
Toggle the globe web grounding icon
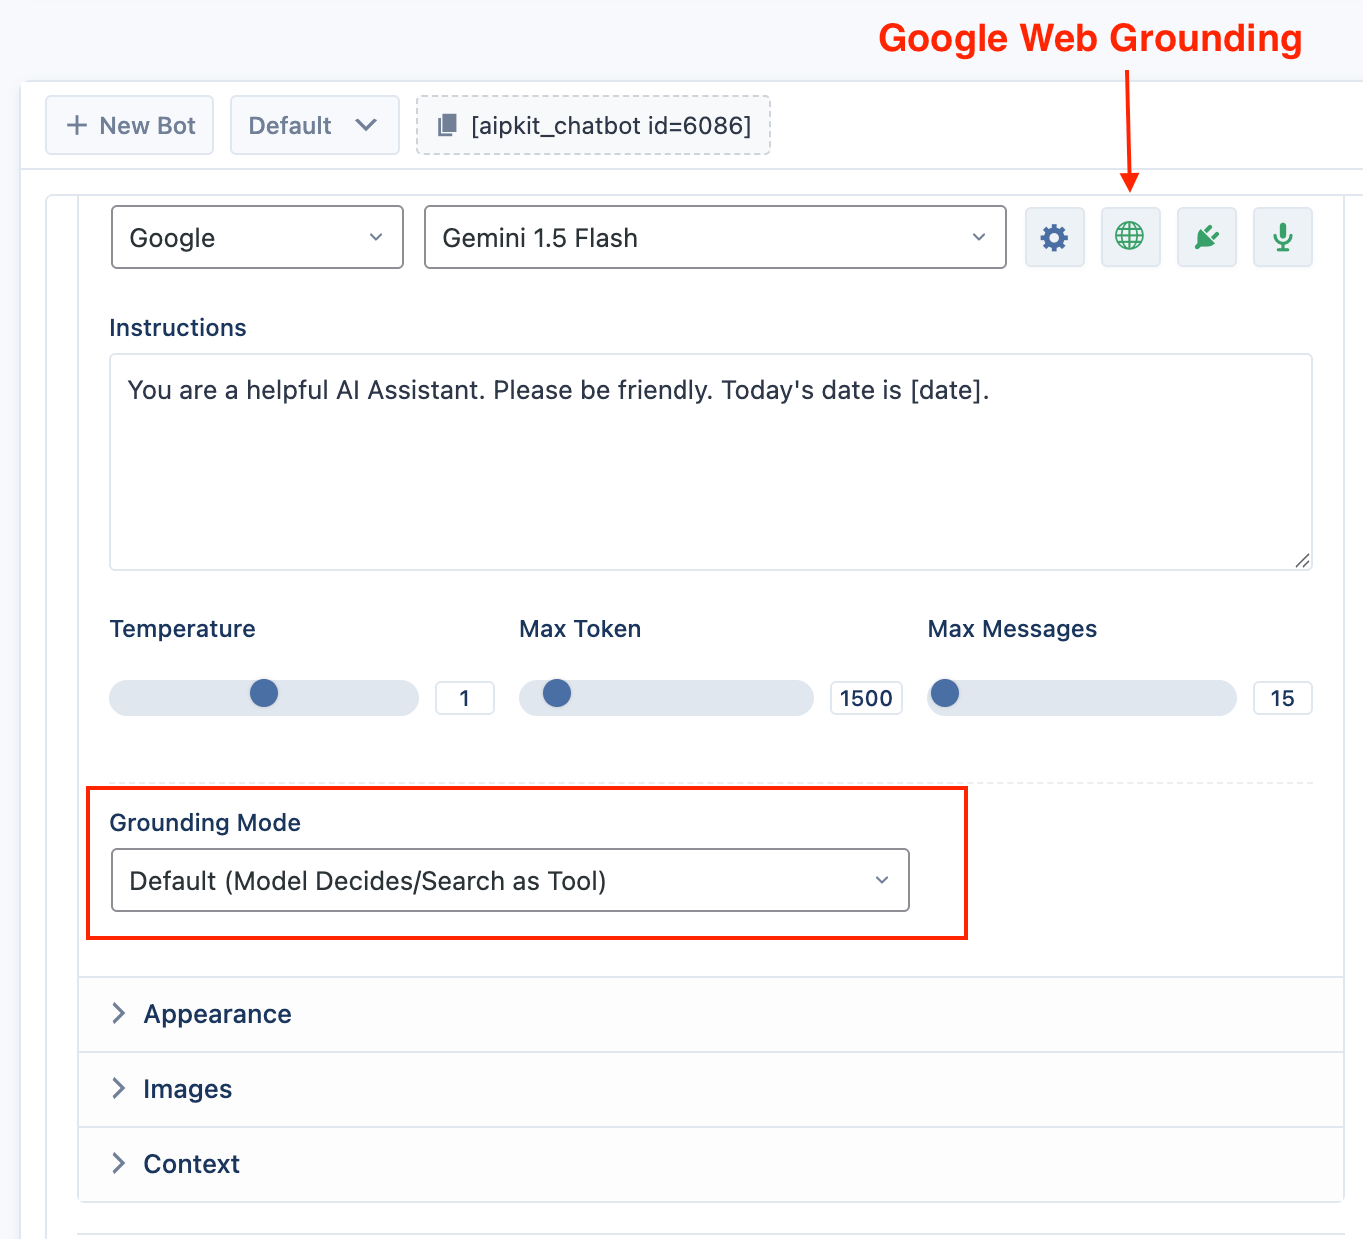(x=1130, y=237)
